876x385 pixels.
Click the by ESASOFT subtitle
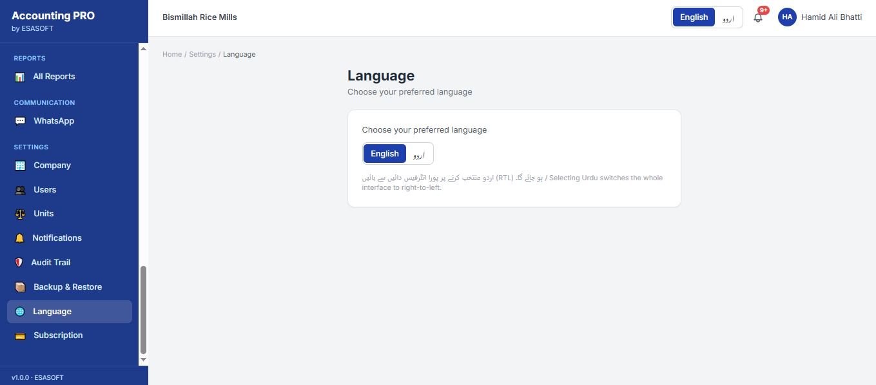pos(32,28)
